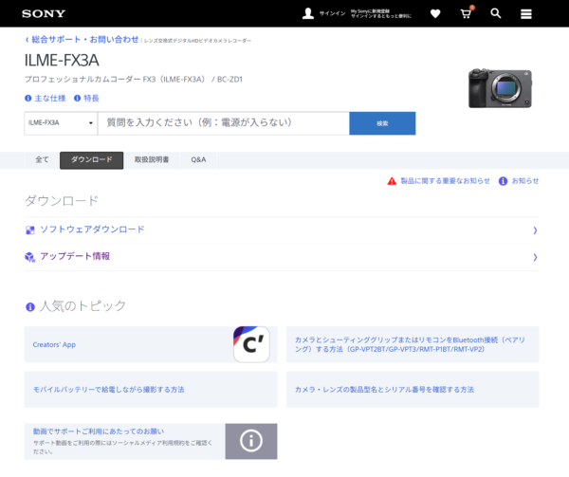Open 特長 link
This screenshot has height=477, width=569.
pos(91,99)
